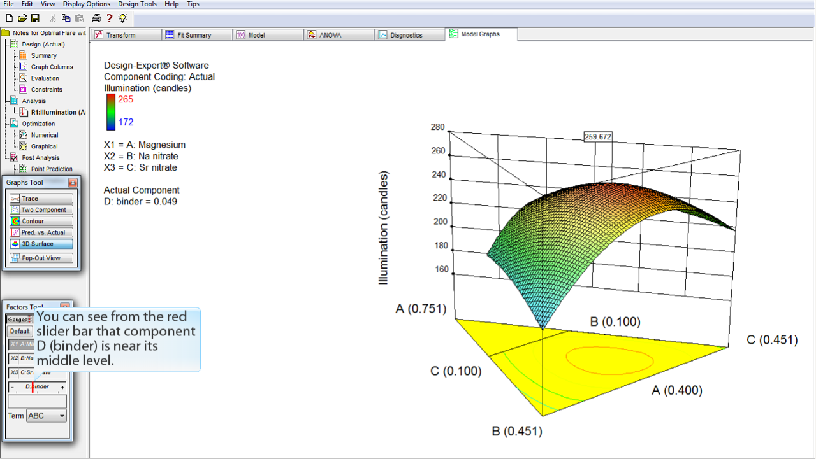The height and width of the screenshot is (459, 816).
Task: Click the Evaluation magnifier node icon
Action: pyautogui.click(x=24, y=78)
